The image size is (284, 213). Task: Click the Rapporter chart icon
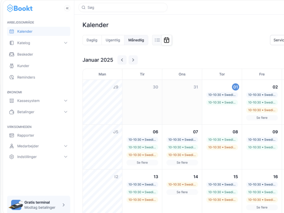coord(12,135)
